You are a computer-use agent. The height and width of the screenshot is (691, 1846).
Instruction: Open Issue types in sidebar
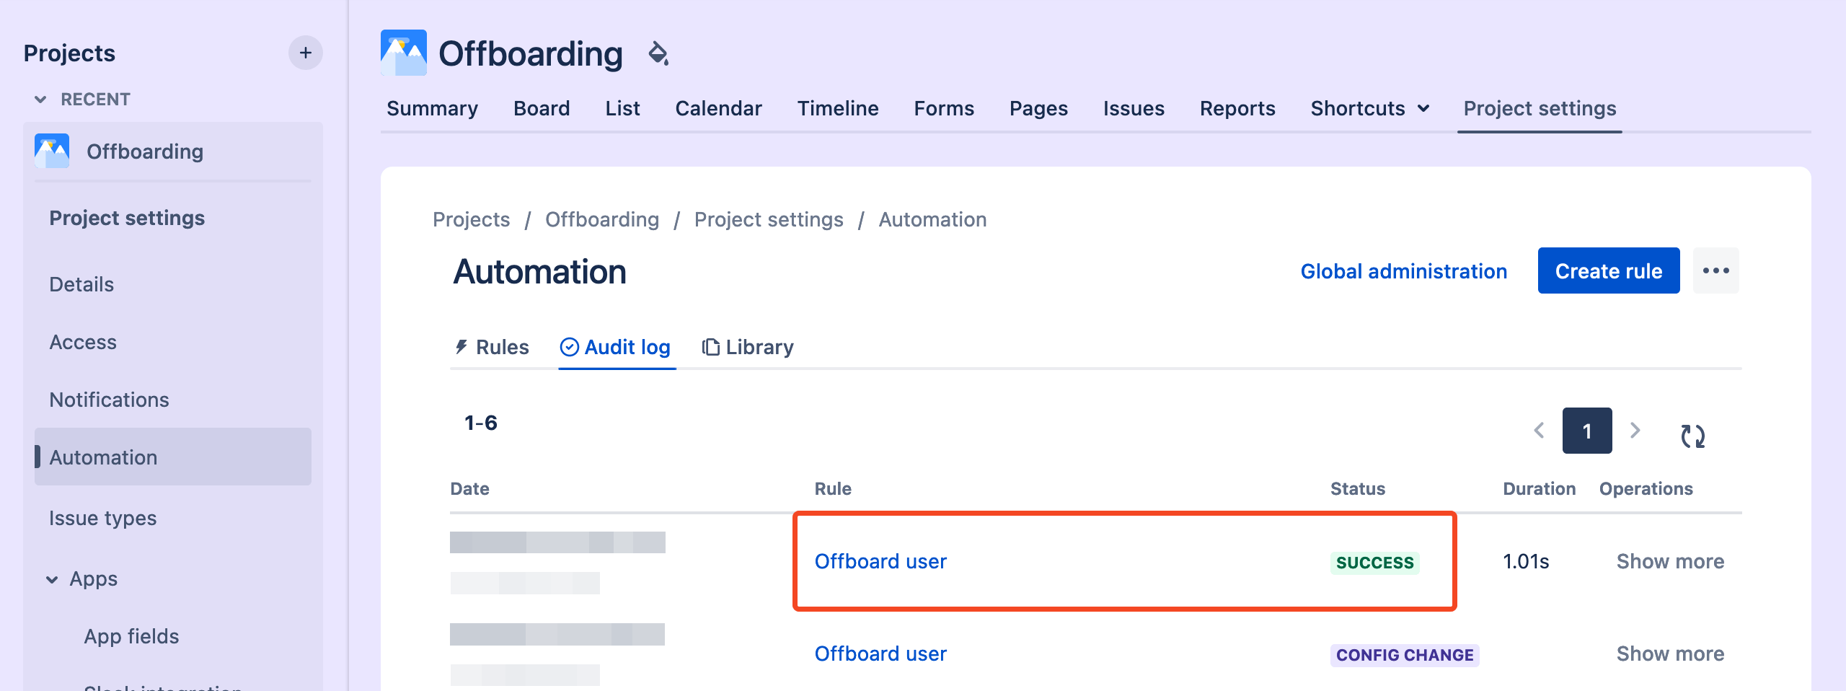[102, 518]
